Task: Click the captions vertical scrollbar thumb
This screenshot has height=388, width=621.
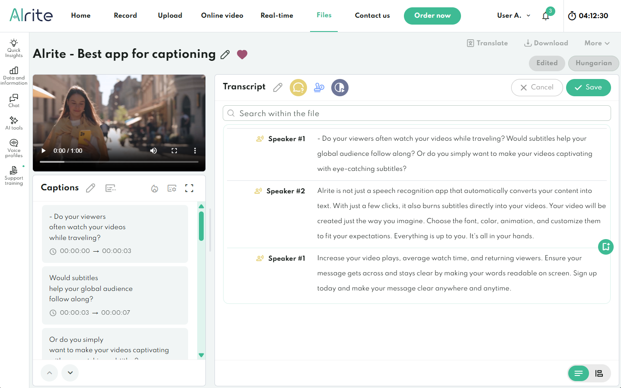Action: coord(201,226)
